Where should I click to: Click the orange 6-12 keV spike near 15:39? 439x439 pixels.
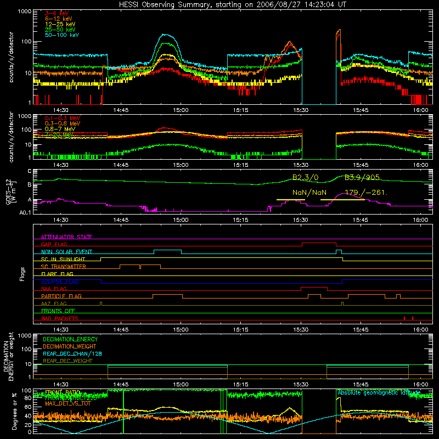(x=339, y=31)
